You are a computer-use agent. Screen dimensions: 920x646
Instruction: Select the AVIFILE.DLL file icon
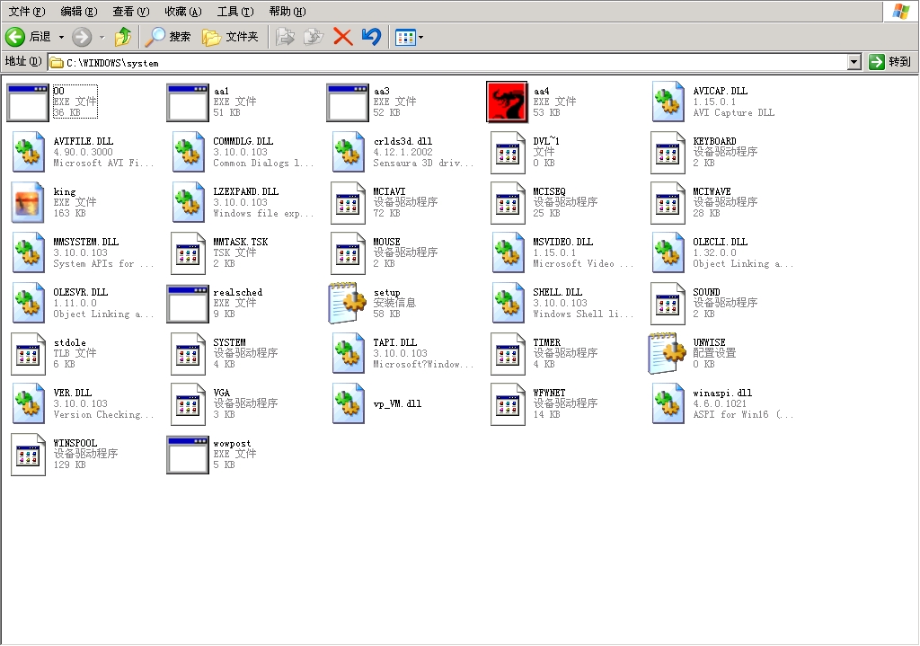(x=28, y=152)
